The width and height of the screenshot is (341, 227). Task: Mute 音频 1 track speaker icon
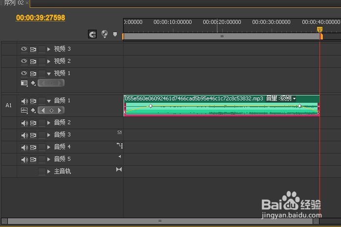[24, 101]
